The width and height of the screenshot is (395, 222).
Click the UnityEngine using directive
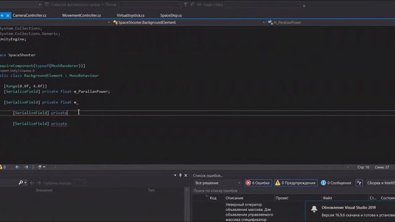[x=13, y=39]
